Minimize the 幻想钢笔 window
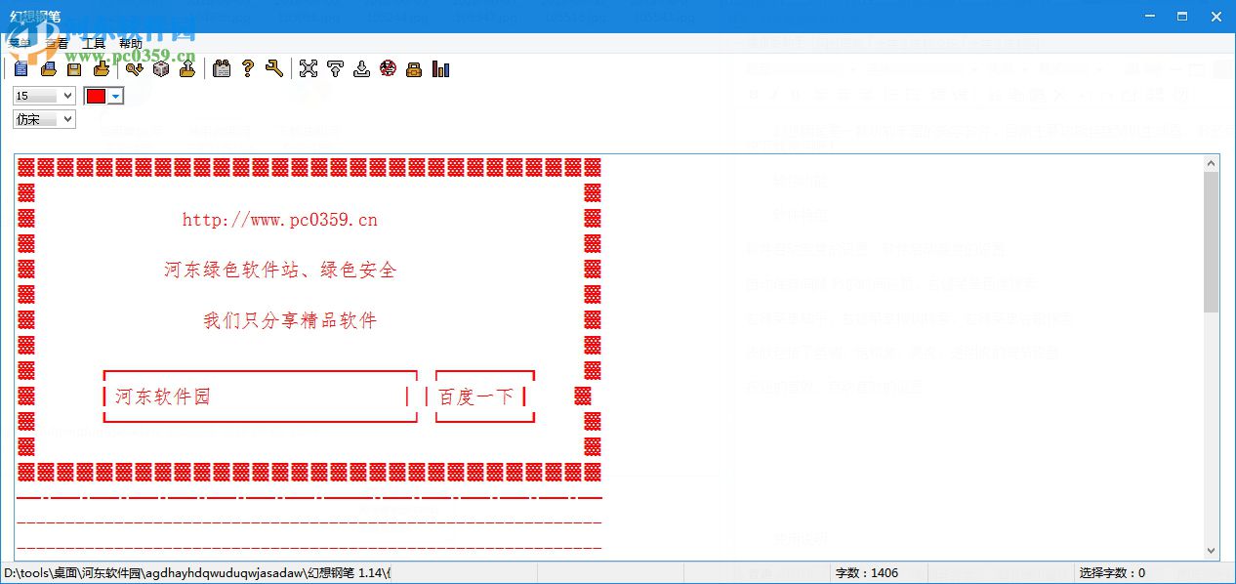1236x584 pixels. coord(1149,17)
